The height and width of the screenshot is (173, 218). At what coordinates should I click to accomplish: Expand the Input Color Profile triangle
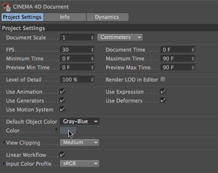[x=4, y=163]
